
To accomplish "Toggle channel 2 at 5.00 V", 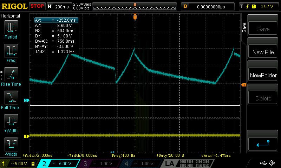I will click(59, 163).
